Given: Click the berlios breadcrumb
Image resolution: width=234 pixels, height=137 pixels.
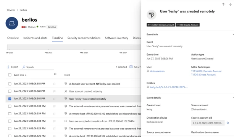Looking at the screenshot, I should point(23,10).
